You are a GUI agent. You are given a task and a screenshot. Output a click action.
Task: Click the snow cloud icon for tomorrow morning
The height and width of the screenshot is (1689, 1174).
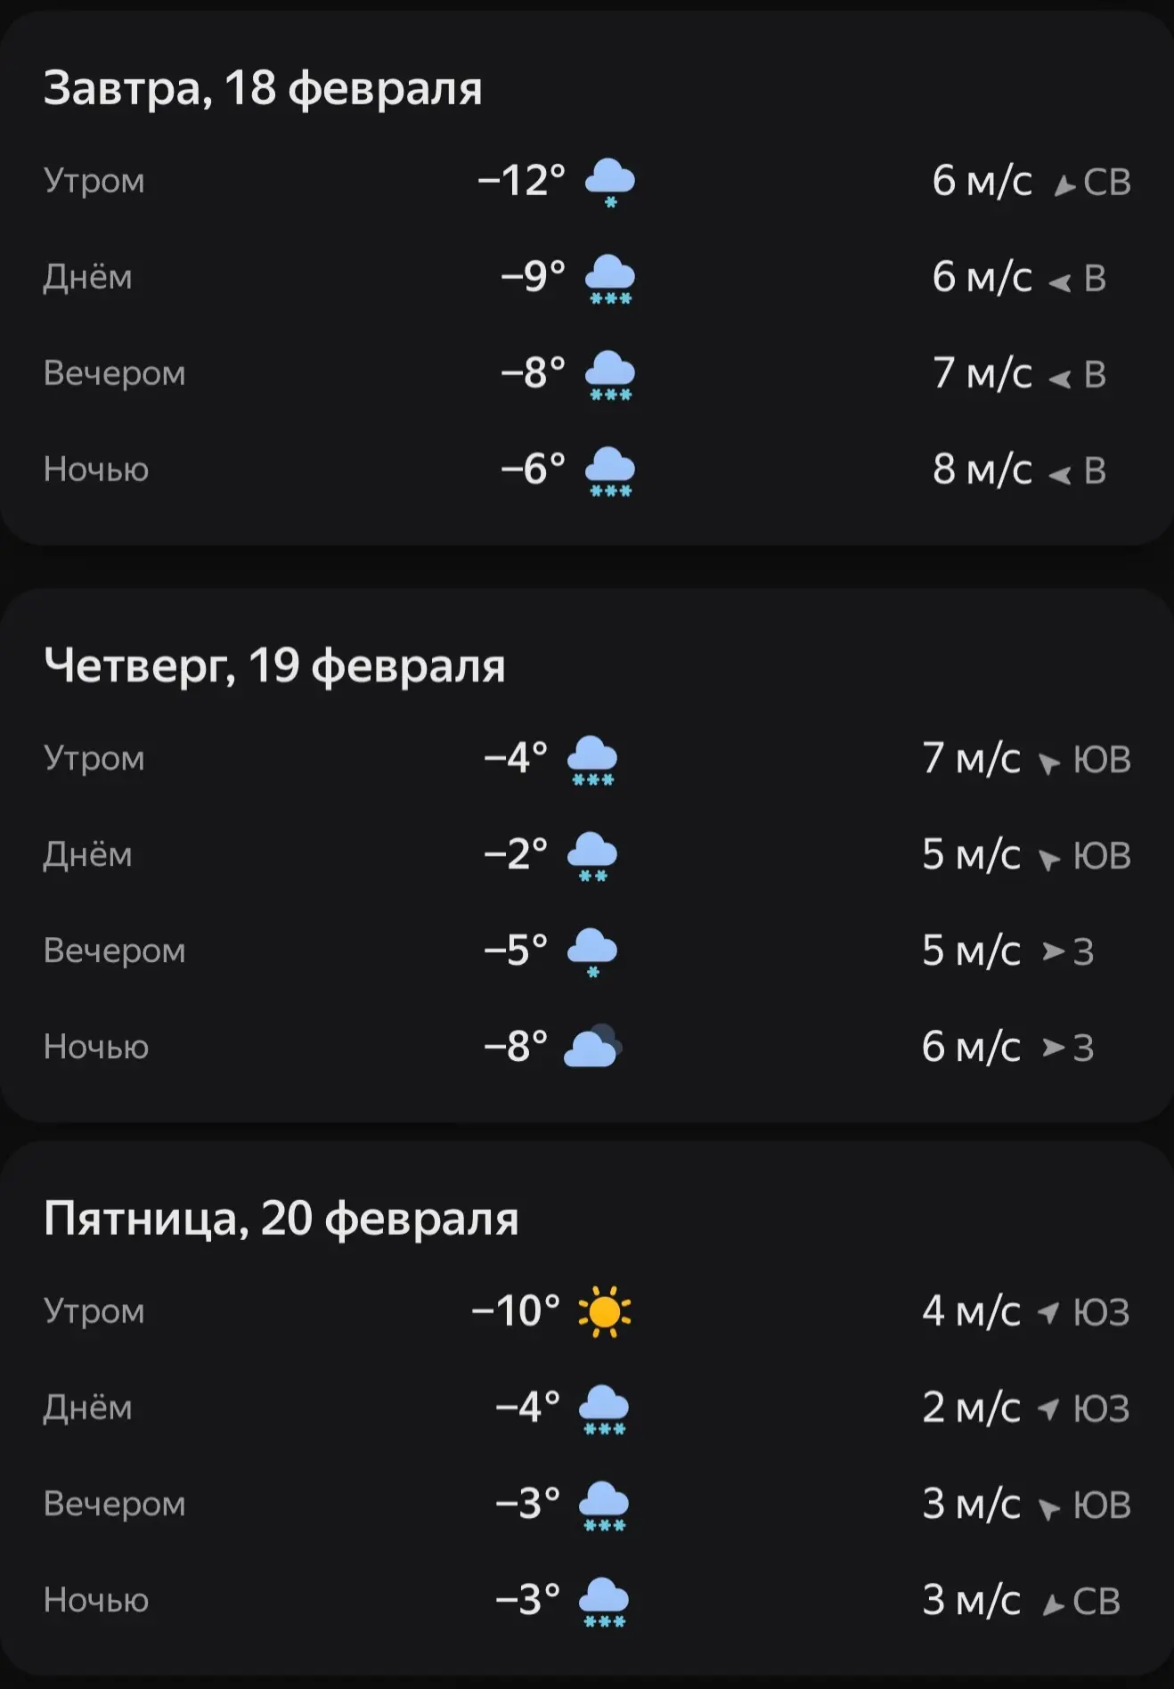click(x=610, y=182)
